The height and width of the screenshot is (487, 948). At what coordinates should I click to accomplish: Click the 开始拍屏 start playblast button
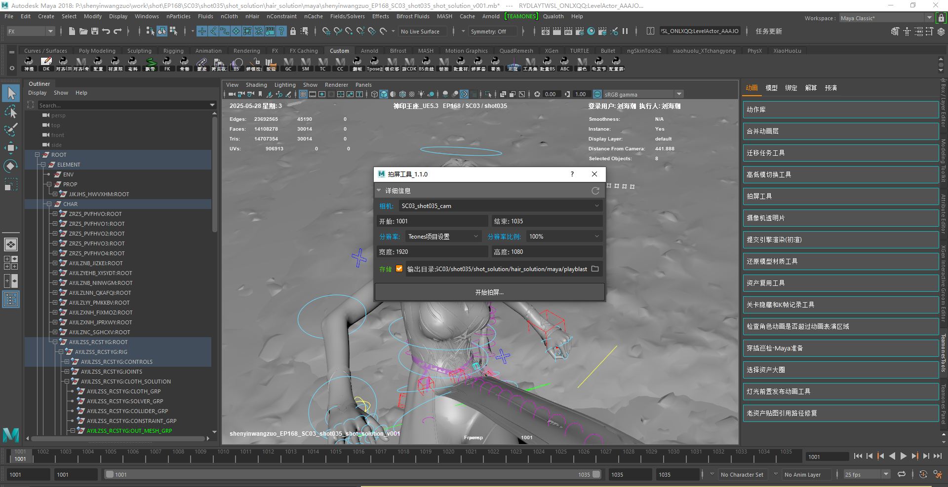tap(489, 292)
